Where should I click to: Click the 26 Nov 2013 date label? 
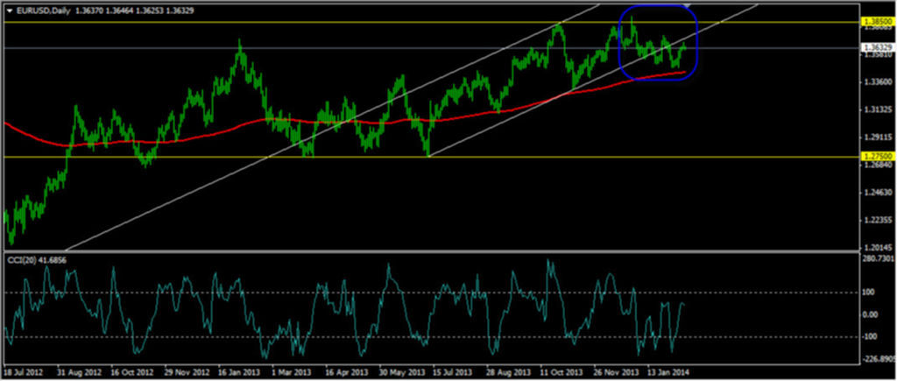click(x=616, y=372)
